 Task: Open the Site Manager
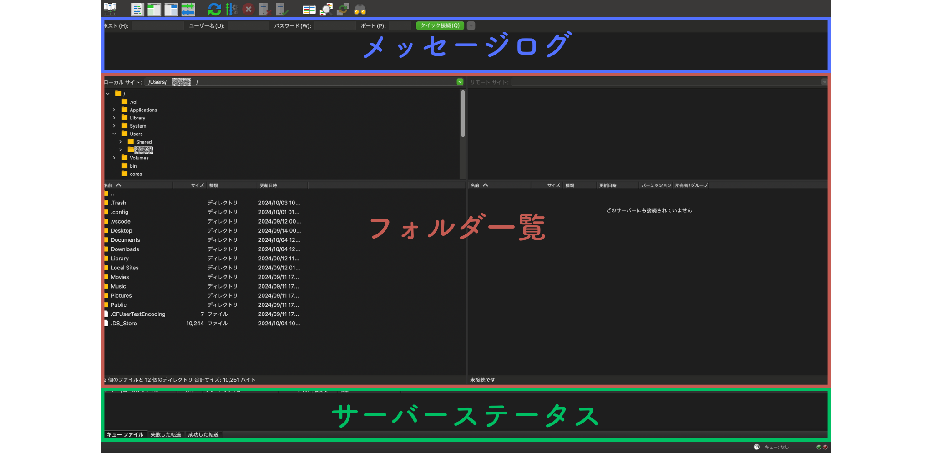[110, 9]
